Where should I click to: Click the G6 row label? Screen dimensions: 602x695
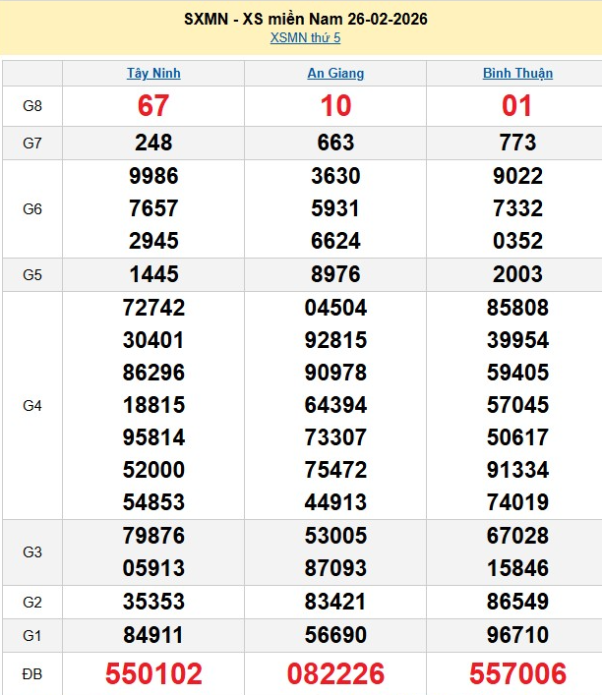[x=32, y=208]
